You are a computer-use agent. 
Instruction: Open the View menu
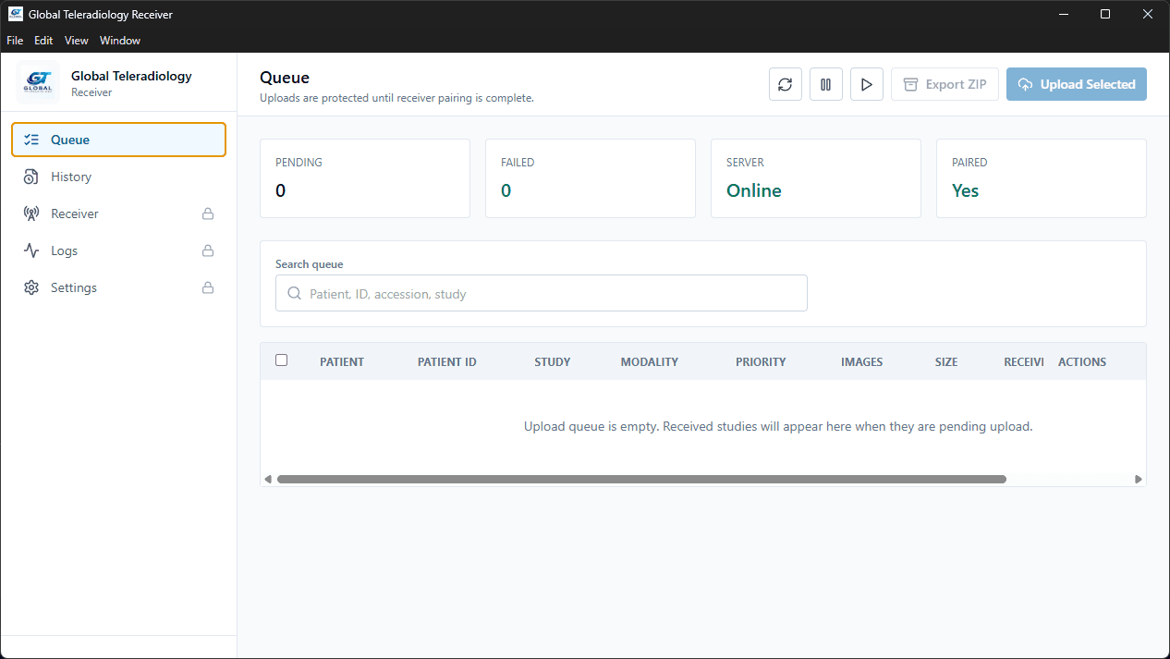pyautogui.click(x=77, y=41)
